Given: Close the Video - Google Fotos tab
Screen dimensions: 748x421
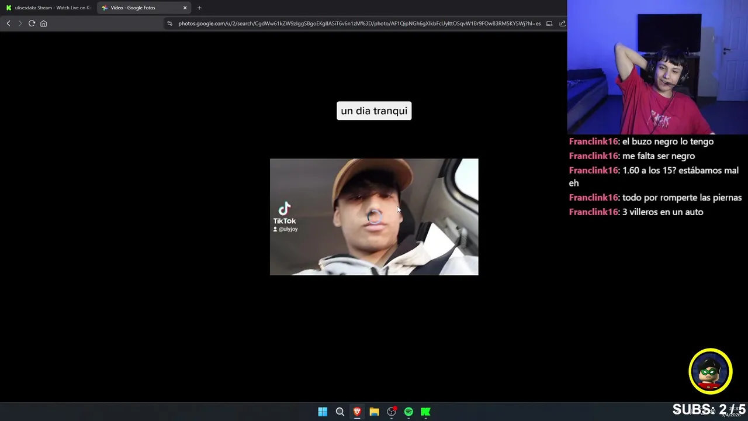Looking at the screenshot, I should tap(185, 8).
